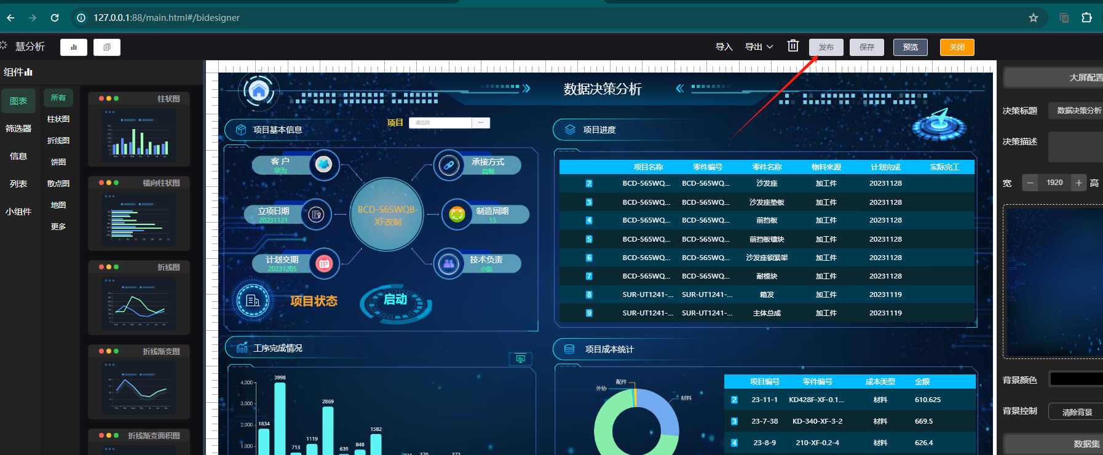1103x455 pixels.
Task: Click the monitor icon in 工序完成情况 panel
Action: (521, 358)
